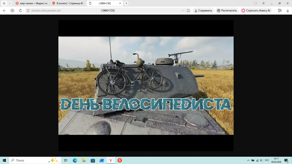Close the 'i (960×720)' tab

(120, 3)
